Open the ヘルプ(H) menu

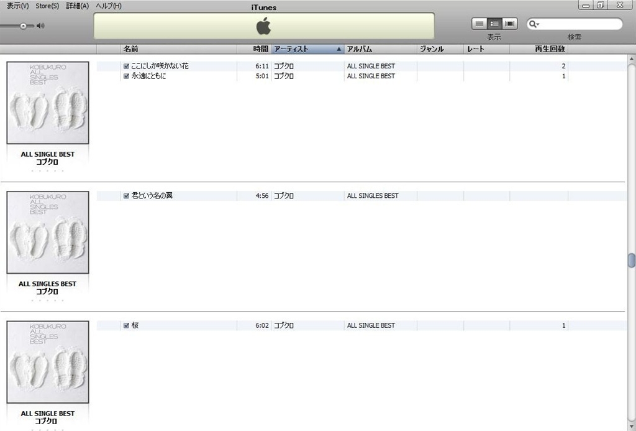coord(108,6)
